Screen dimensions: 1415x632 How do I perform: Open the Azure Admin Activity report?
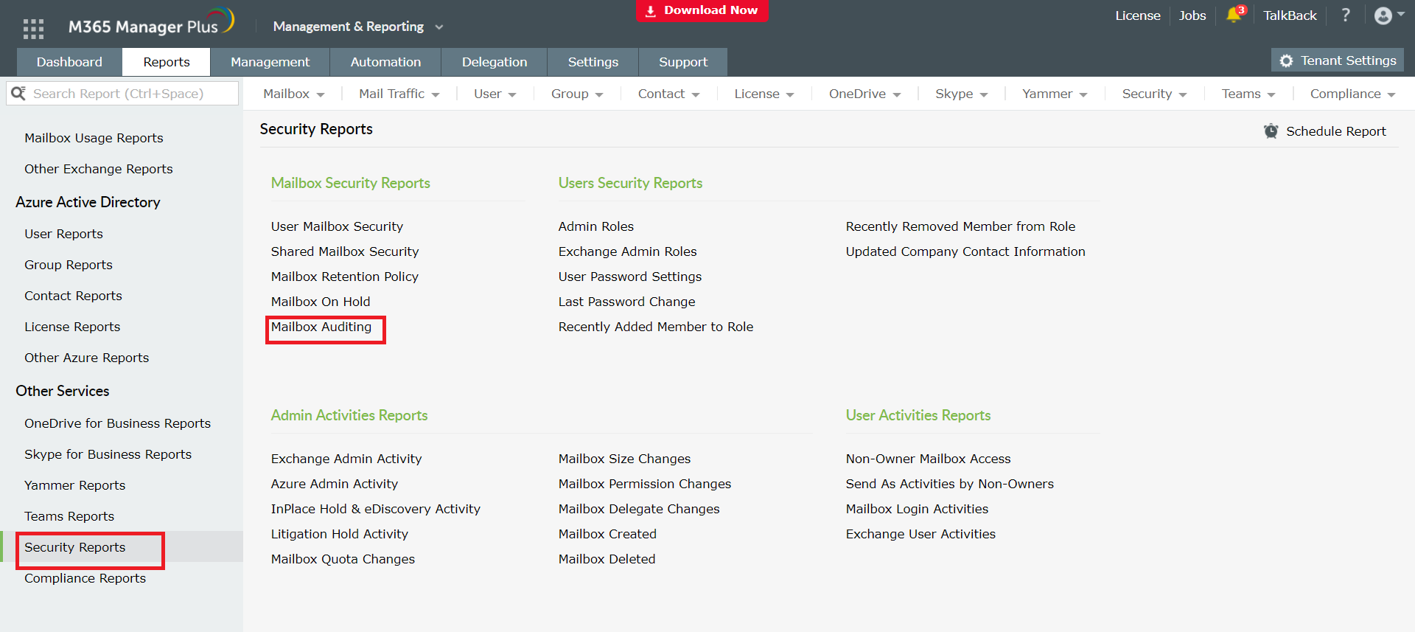point(335,484)
